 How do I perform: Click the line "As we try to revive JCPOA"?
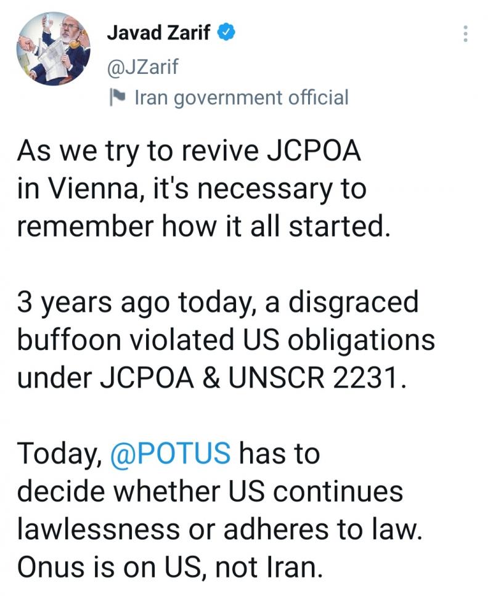(x=189, y=152)
